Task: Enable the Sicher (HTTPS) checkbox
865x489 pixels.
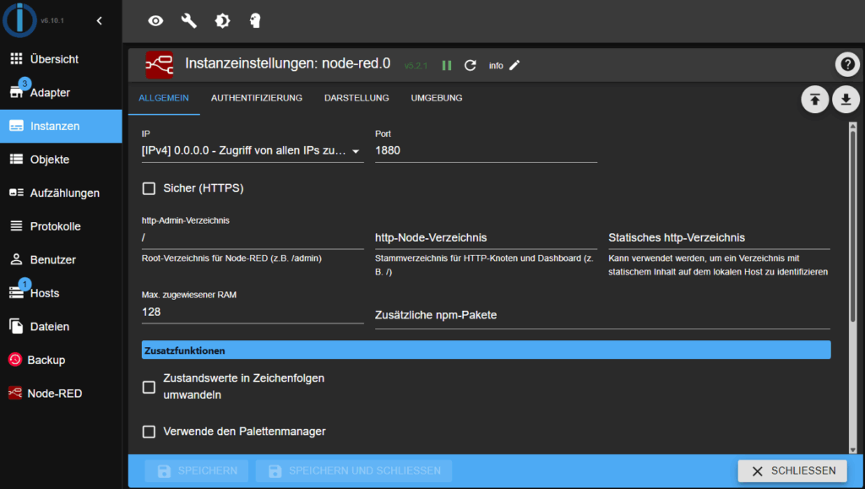Action: tap(150, 188)
